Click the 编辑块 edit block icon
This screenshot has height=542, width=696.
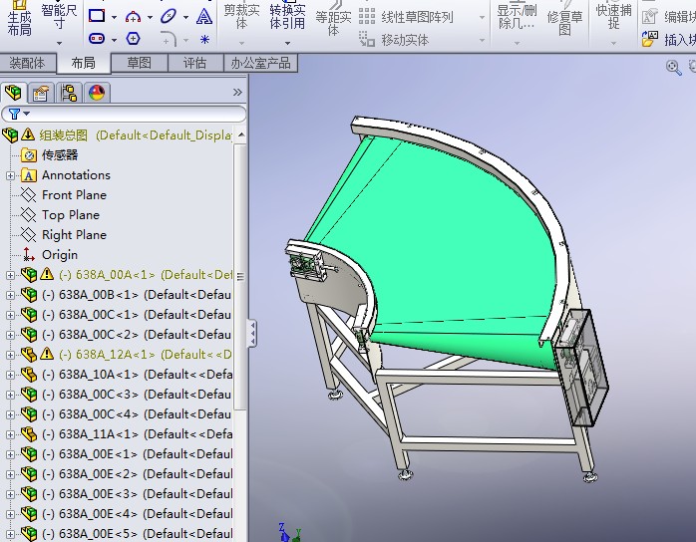coord(650,17)
